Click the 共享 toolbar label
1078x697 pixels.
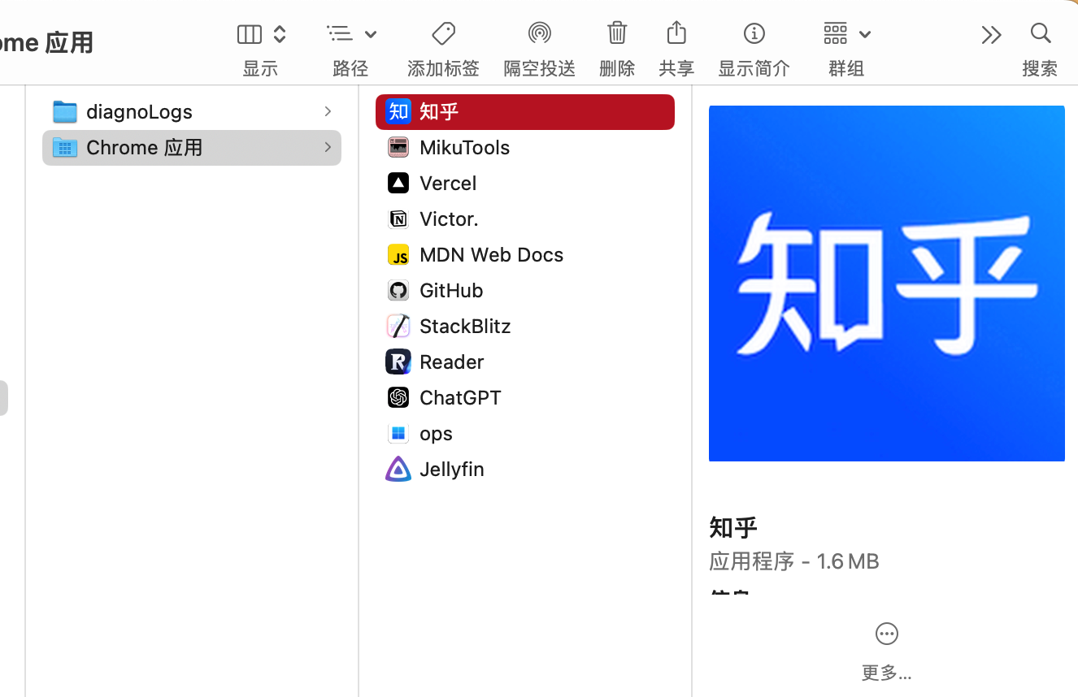(676, 68)
